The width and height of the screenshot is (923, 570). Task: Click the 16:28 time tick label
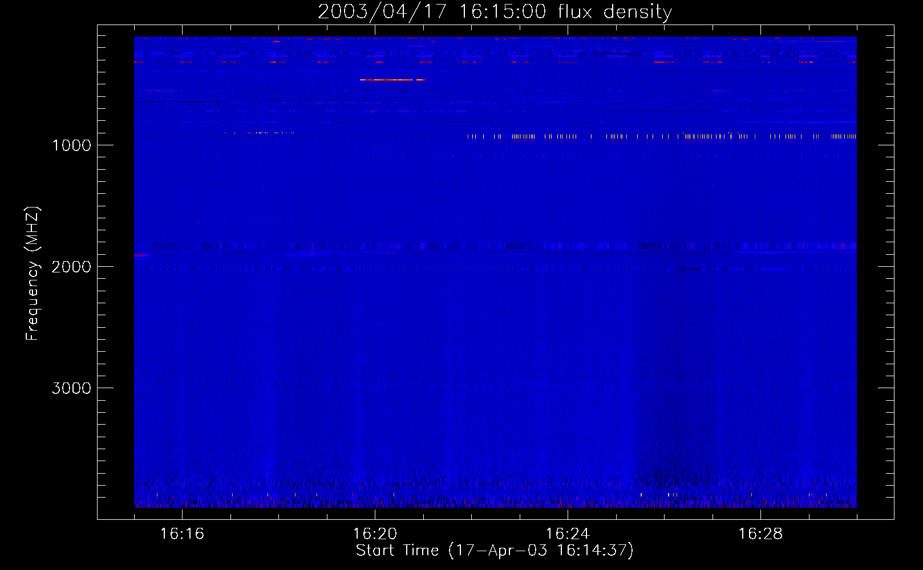[760, 534]
